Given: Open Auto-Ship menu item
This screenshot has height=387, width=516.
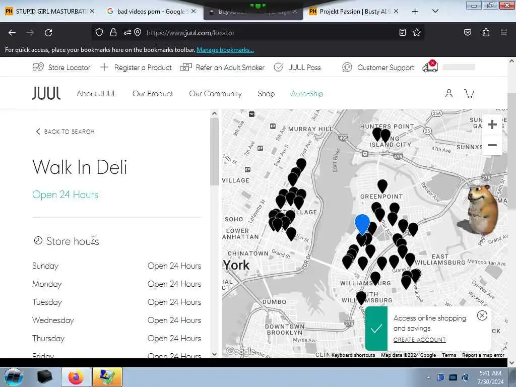Looking at the screenshot, I should pyautogui.click(x=307, y=94).
